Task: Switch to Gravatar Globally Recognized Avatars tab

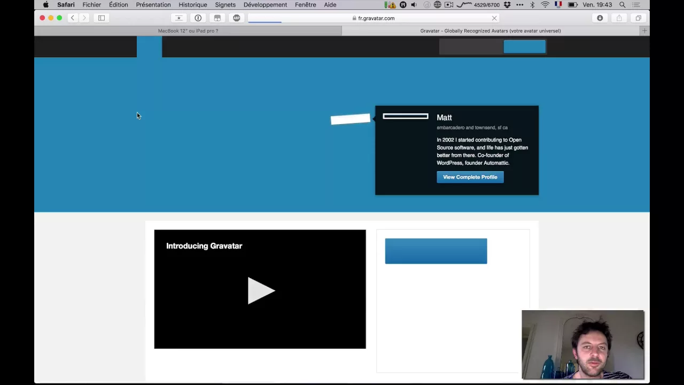Action: click(x=491, y=30)
